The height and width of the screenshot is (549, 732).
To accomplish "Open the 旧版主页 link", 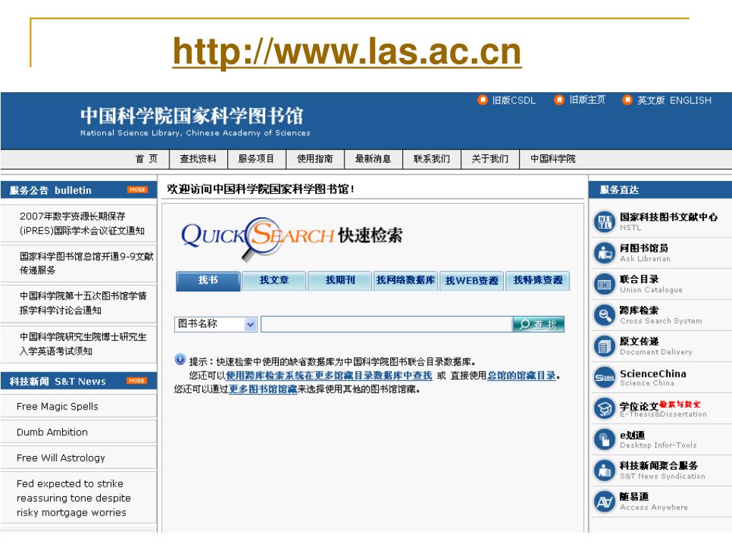I will coord(588,100).
